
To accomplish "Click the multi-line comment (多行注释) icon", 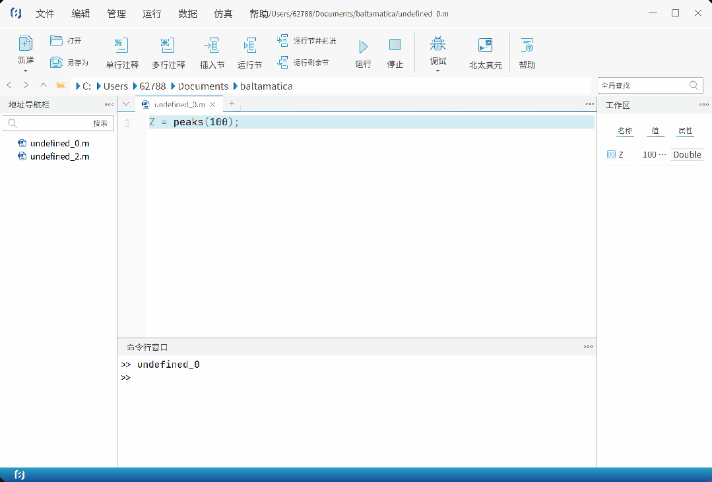I will (168, 45).
